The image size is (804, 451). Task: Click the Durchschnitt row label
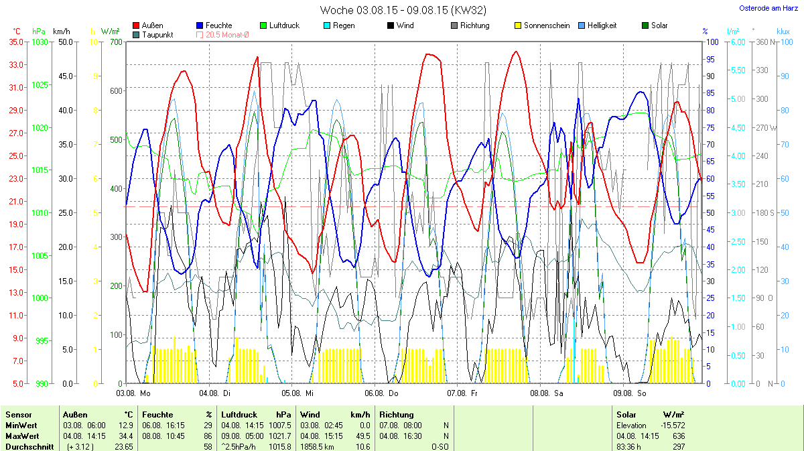[x=29, y=447]
